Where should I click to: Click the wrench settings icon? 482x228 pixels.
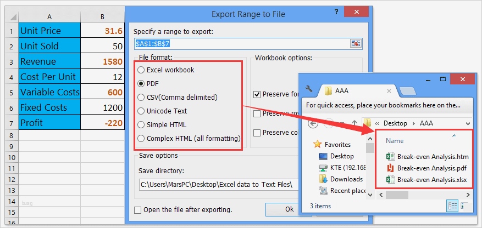(309, 89)
